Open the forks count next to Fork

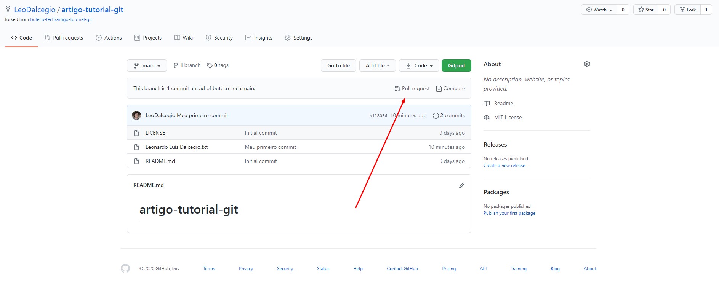coord(706,10)
